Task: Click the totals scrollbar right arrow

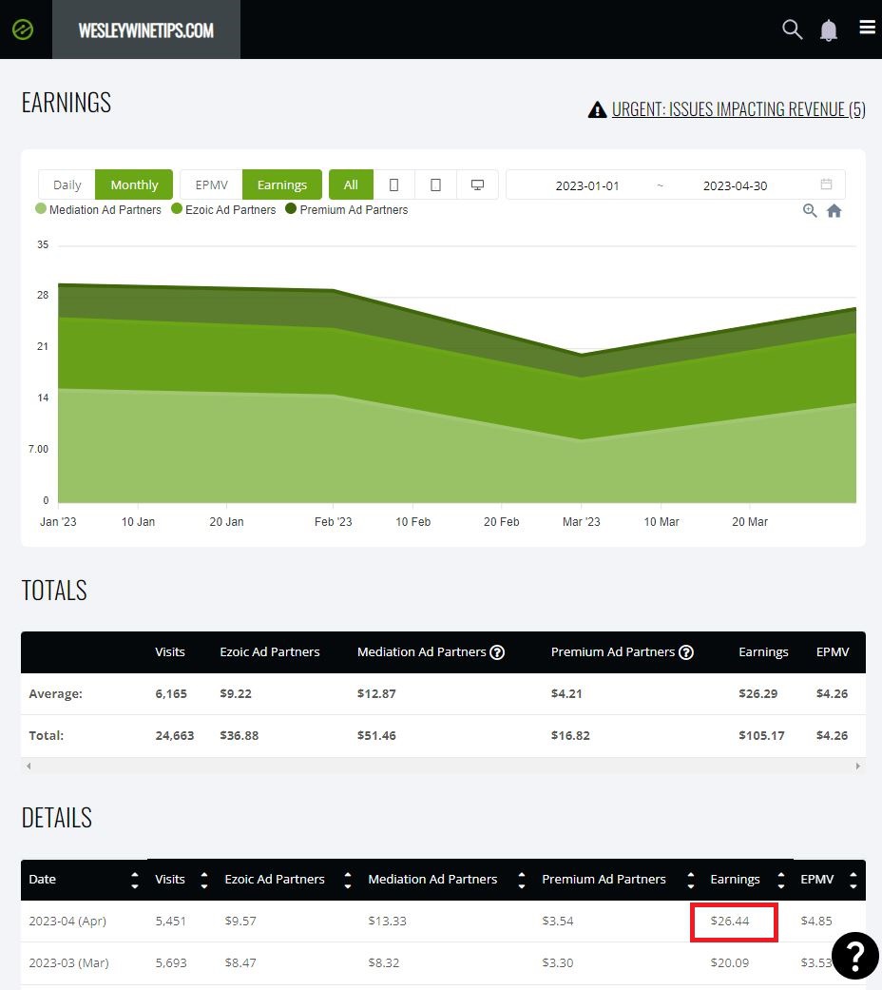Action: click(858, 767)
